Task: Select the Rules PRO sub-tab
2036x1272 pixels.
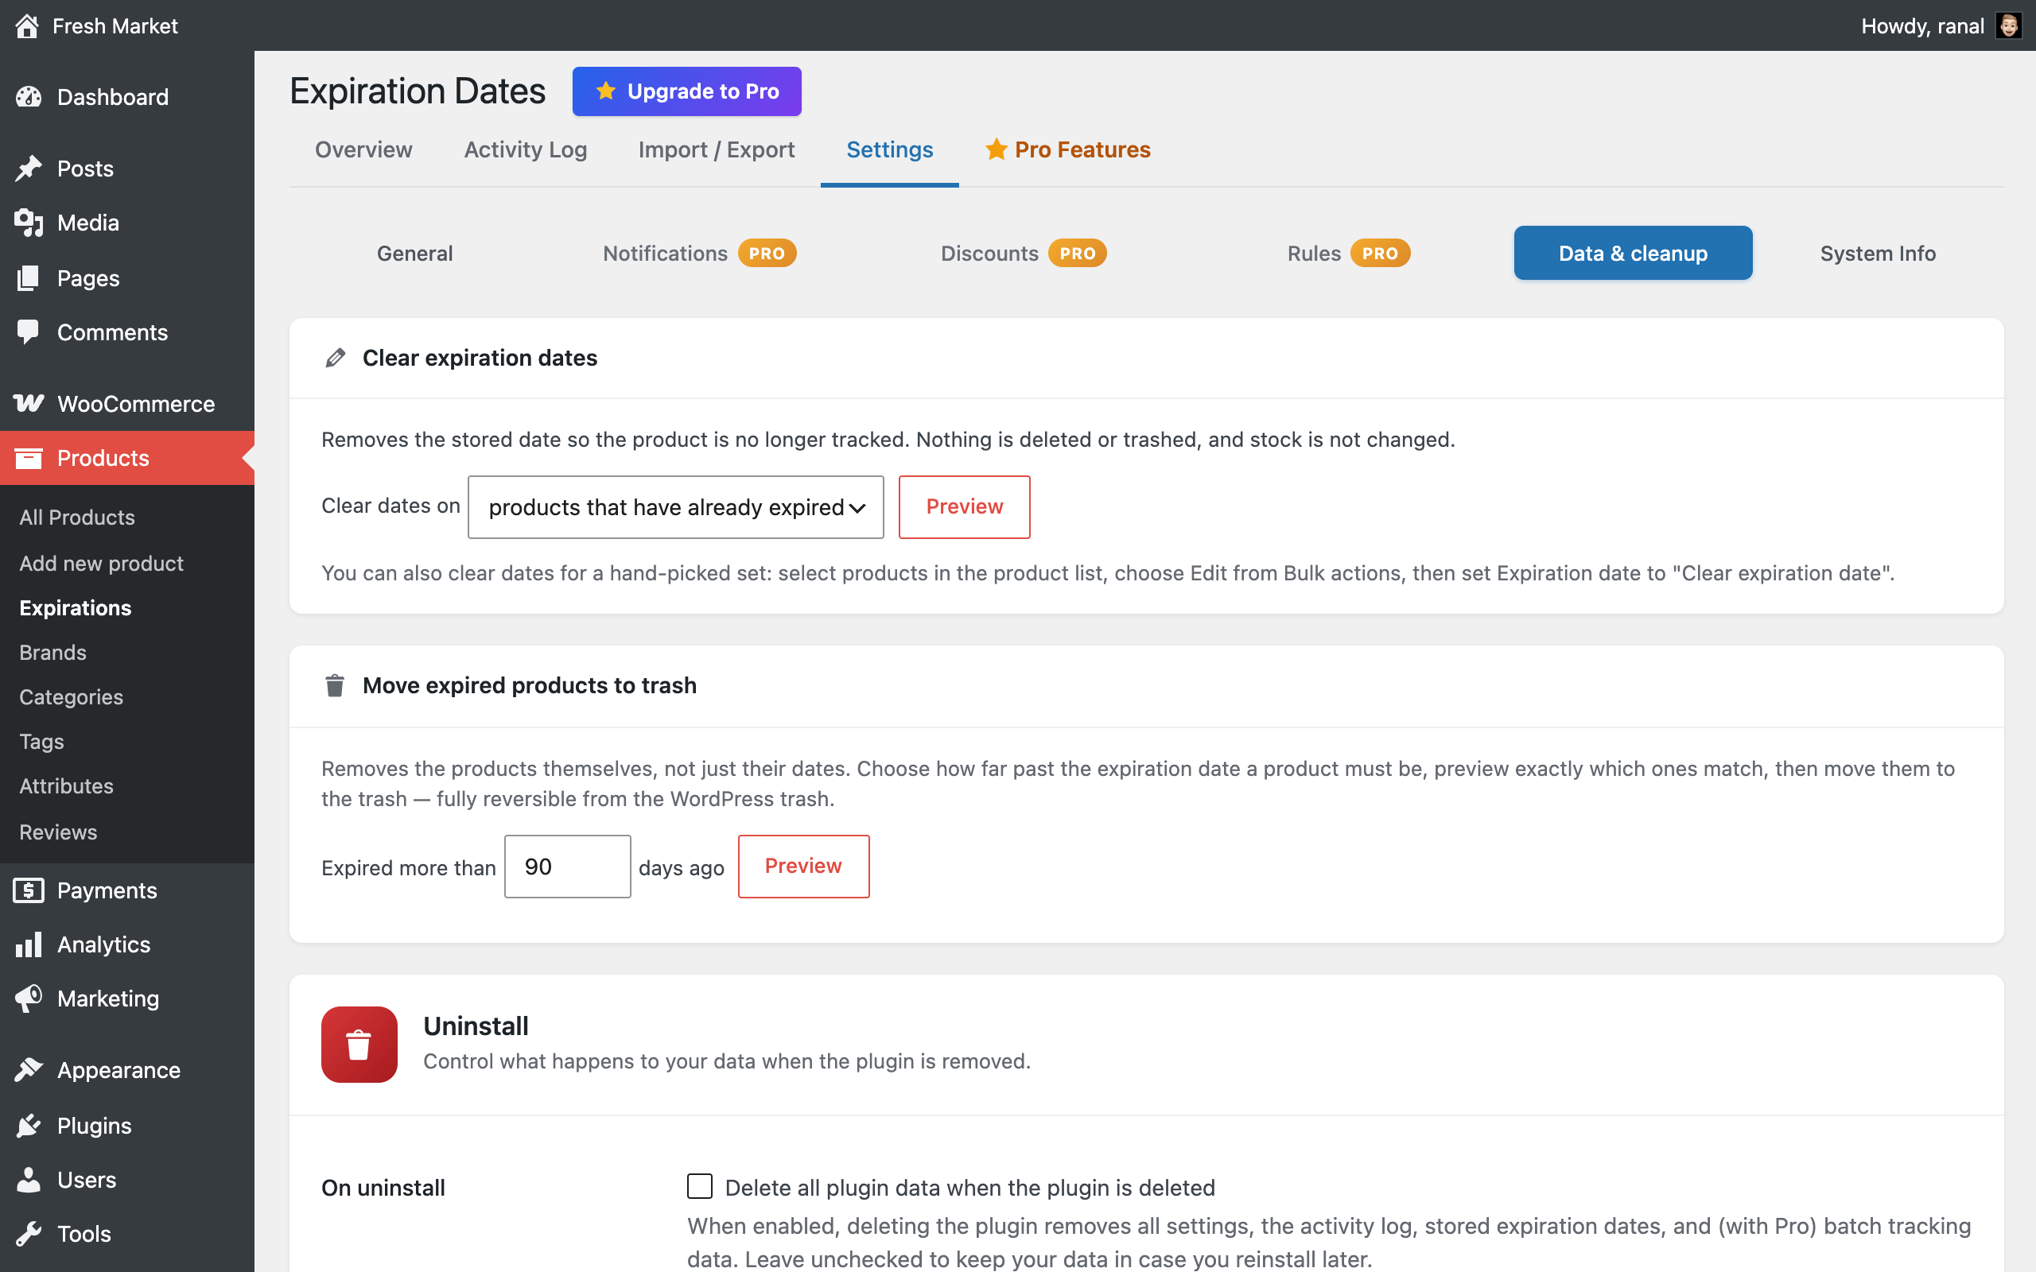Action: pyautogui.click(x=1349, y=254)
